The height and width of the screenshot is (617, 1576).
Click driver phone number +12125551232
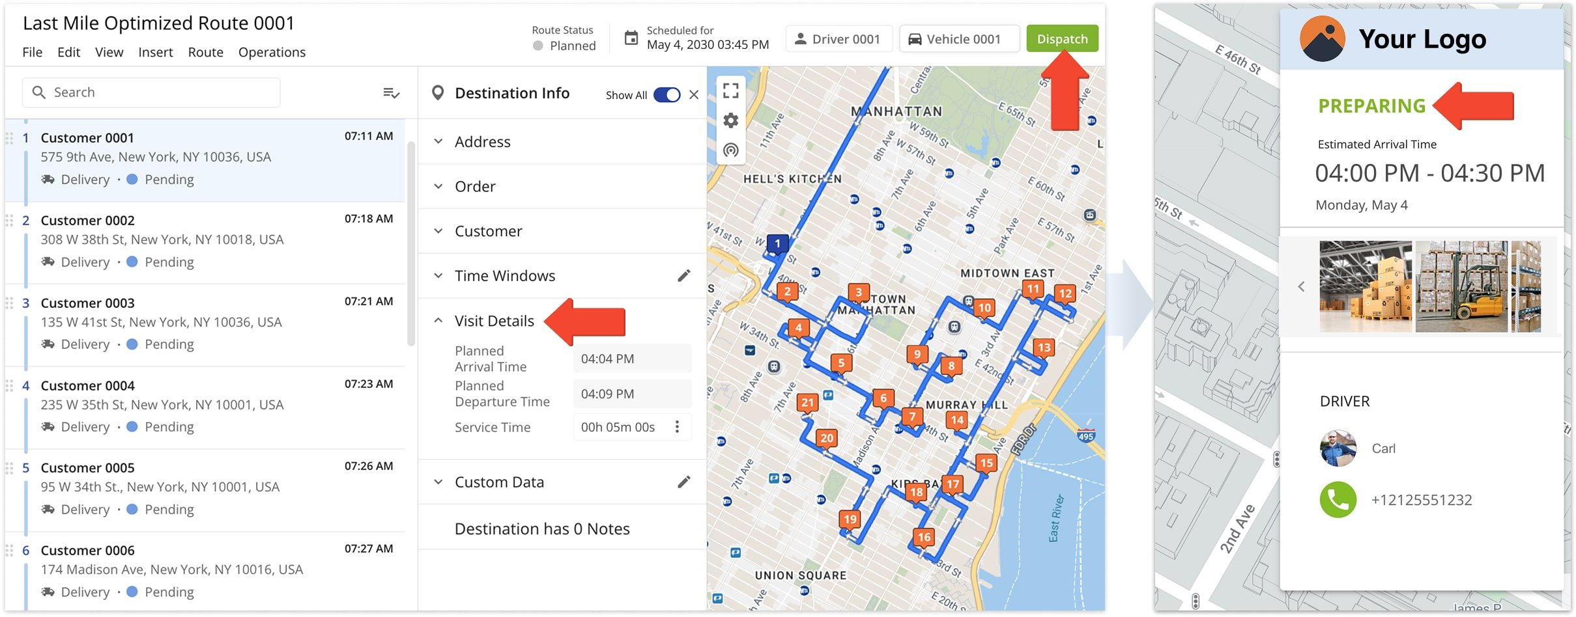pyautogui.click(x=1421, y=500)
